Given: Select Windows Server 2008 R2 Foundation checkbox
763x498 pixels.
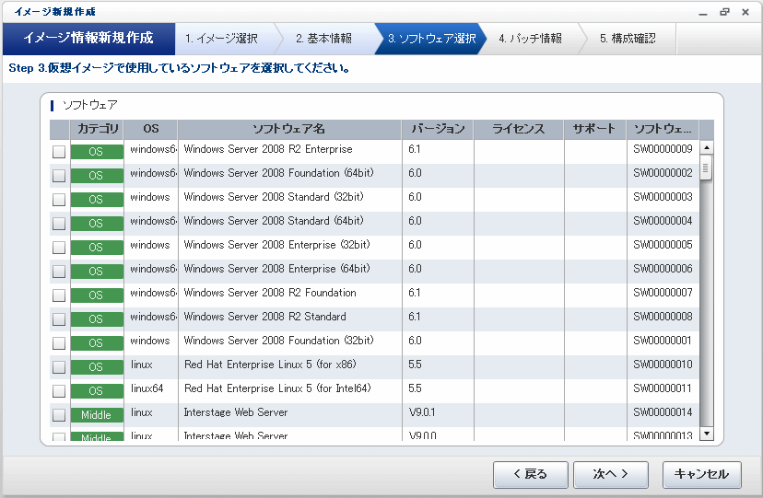Looking at the screenshot, I should [59, 295].
